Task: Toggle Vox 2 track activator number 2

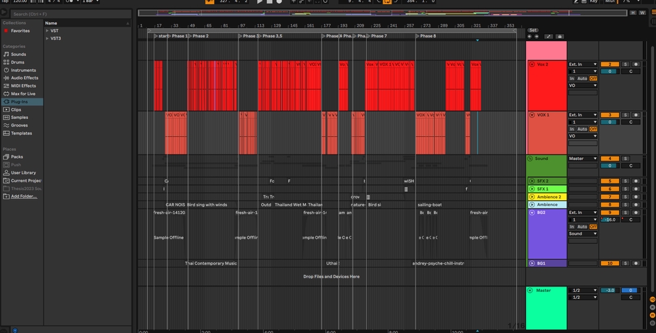Action: point(610,64)
